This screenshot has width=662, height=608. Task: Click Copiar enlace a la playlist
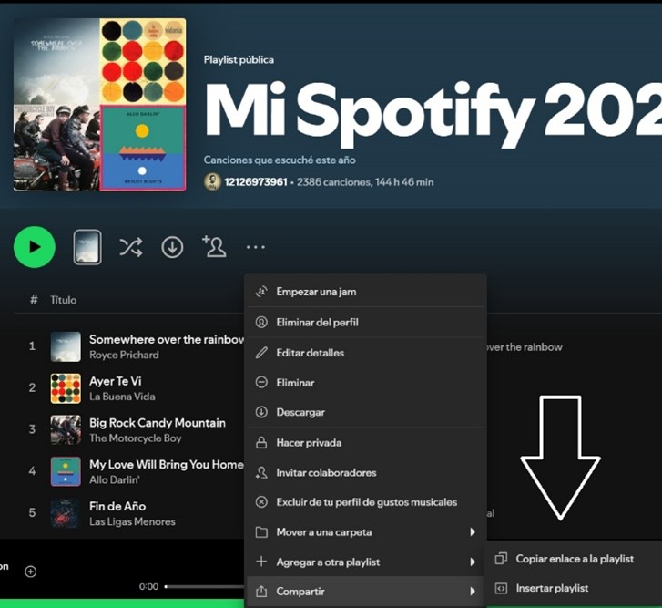tap(574, 559)
